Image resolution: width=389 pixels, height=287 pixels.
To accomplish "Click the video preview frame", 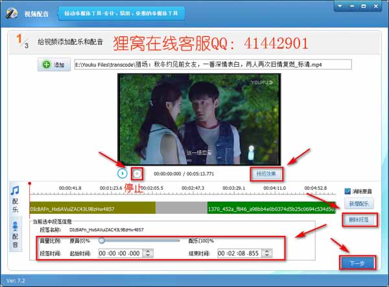I will click(199, 119).
